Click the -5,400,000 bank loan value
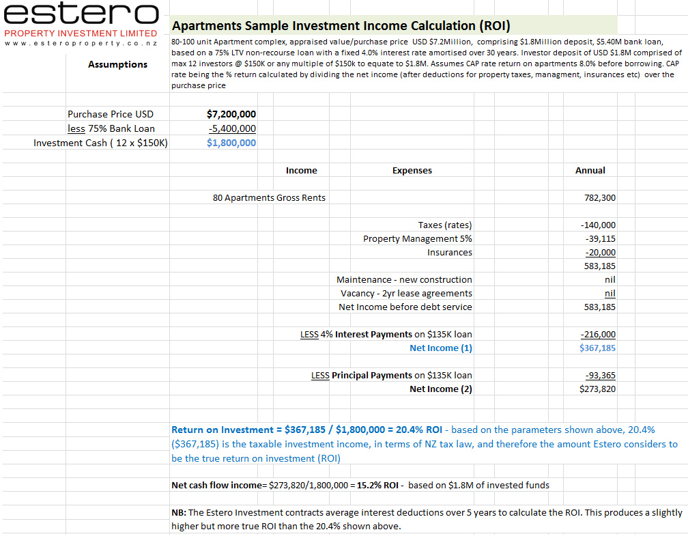Image resolution: width=688 pixels, height=545 pixels. [x=232, y=128]
